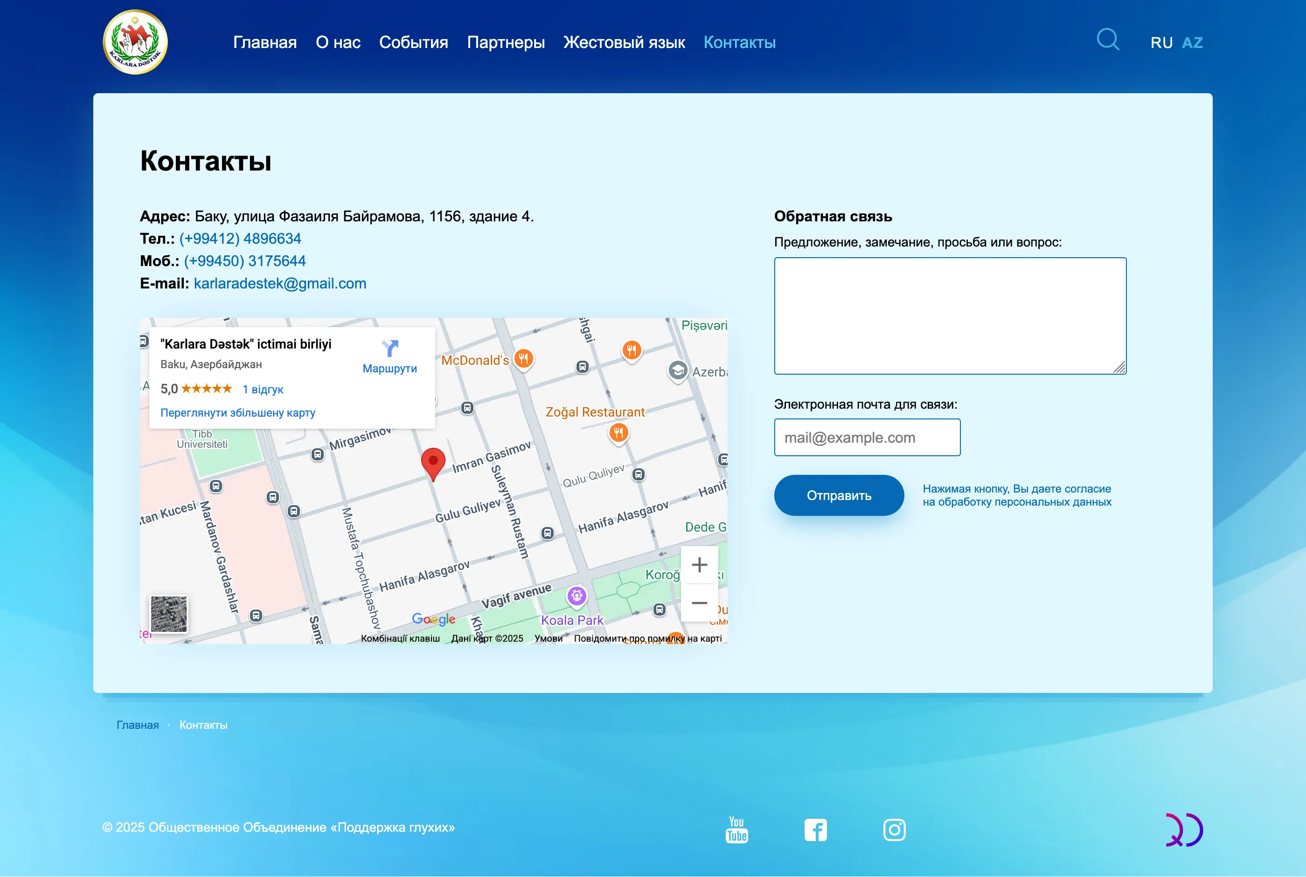Viewport: 1306px width, 877px height.
Task: Click the McDonald's label on map
Action: pyautogui.click(x=475, y=360)
